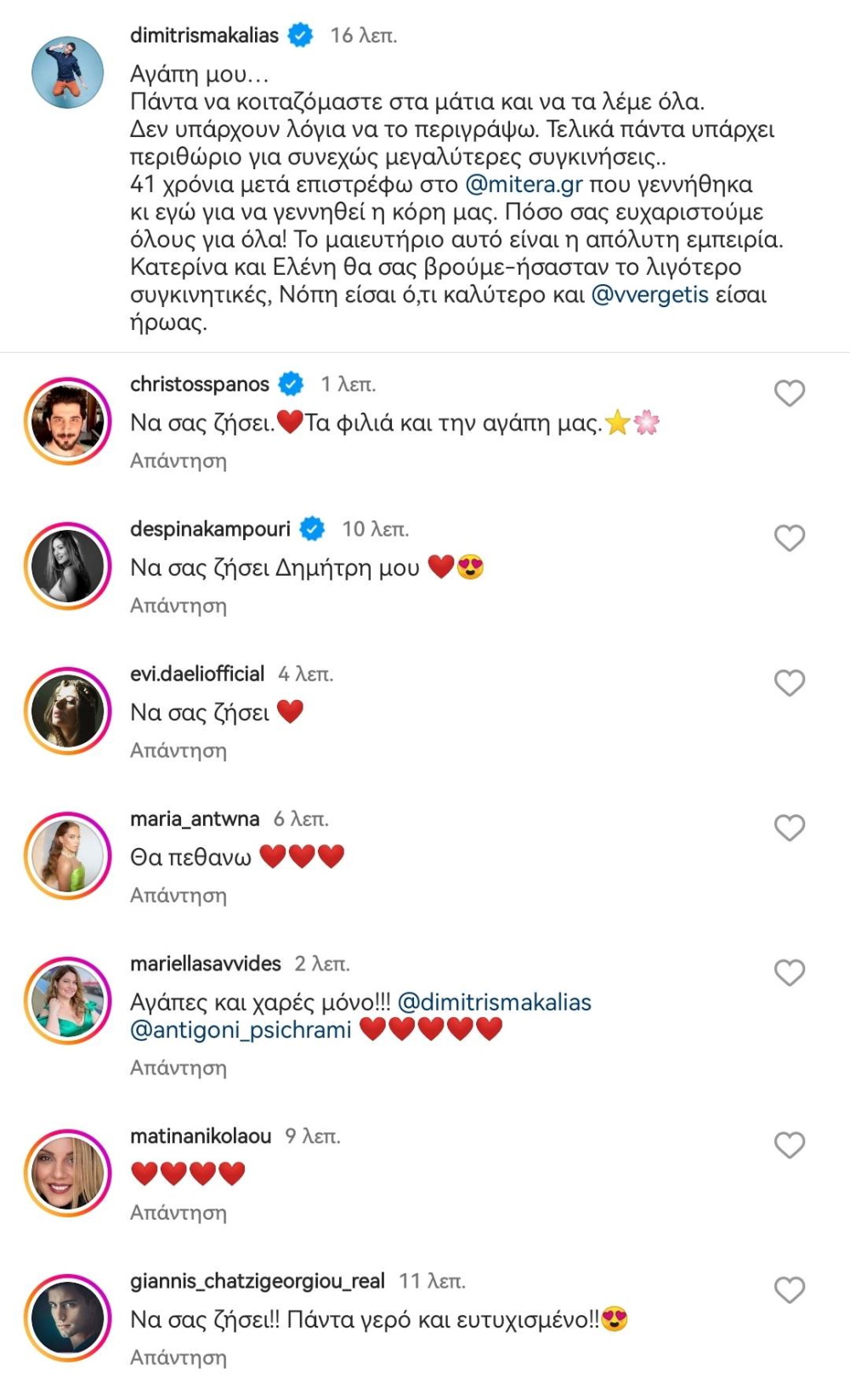
Task: Open the @vvergetis mention in caption
Action: point(650,295)
